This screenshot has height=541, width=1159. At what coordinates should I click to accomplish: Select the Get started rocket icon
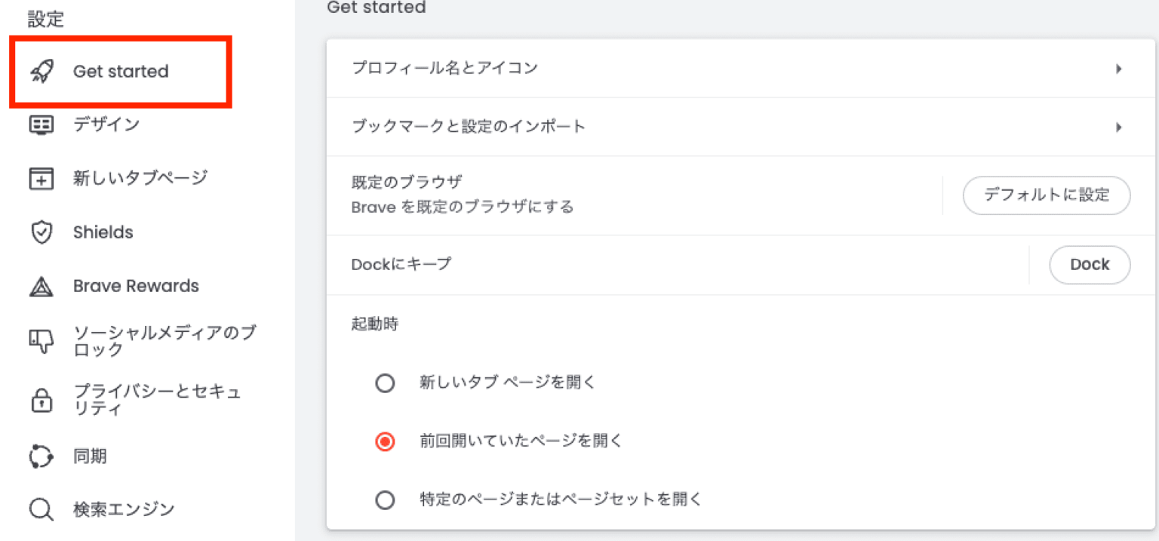pos(42,71)
